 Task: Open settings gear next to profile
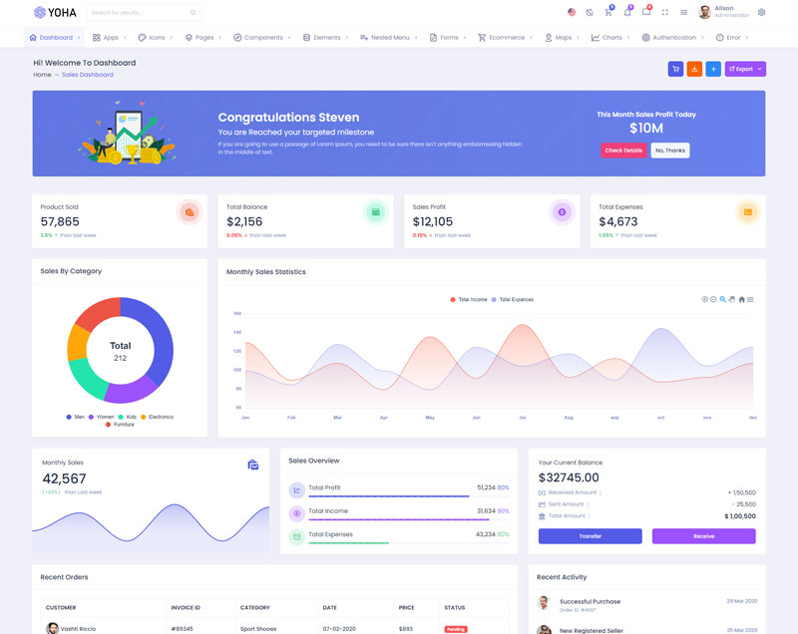[x=762, y=12]
